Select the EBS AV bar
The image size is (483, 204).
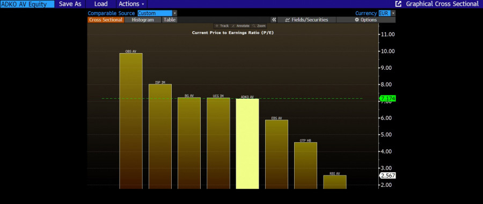pyautogui.click(x=276, y=154)
